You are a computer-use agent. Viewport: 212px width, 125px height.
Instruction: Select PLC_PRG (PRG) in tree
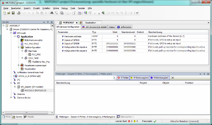tap(31, 44)
